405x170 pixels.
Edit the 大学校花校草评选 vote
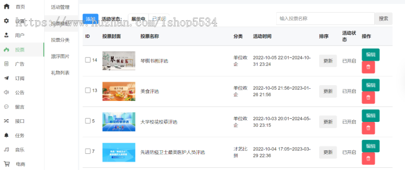(x=371, y=115)
